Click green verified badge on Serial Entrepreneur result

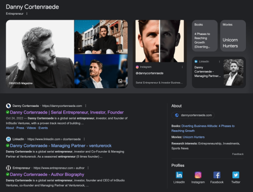point(8,112)
